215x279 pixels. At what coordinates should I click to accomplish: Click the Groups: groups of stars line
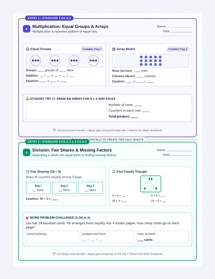(50, 70)
